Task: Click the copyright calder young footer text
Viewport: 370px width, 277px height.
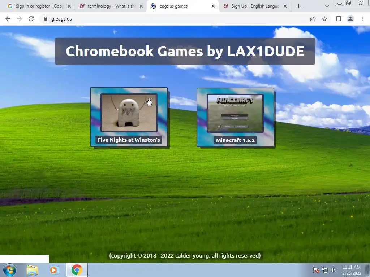Action: [x=185, y=256]
